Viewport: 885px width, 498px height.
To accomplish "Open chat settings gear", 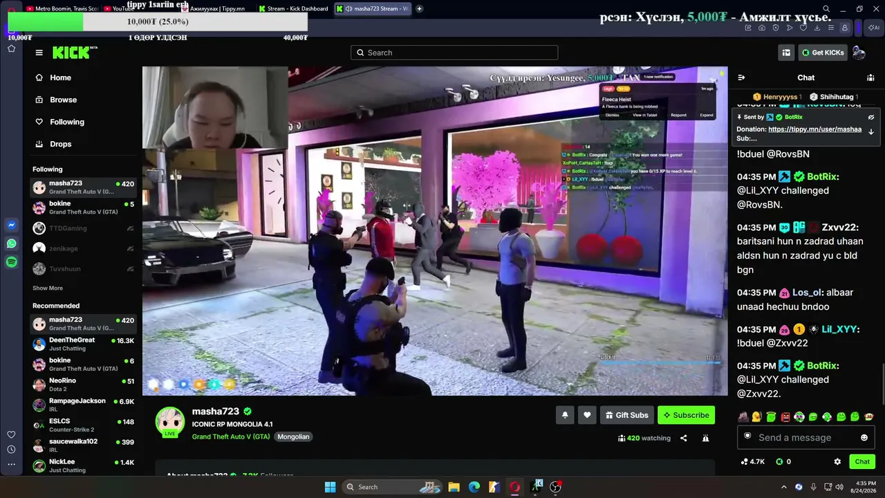I will pos(837,461).
